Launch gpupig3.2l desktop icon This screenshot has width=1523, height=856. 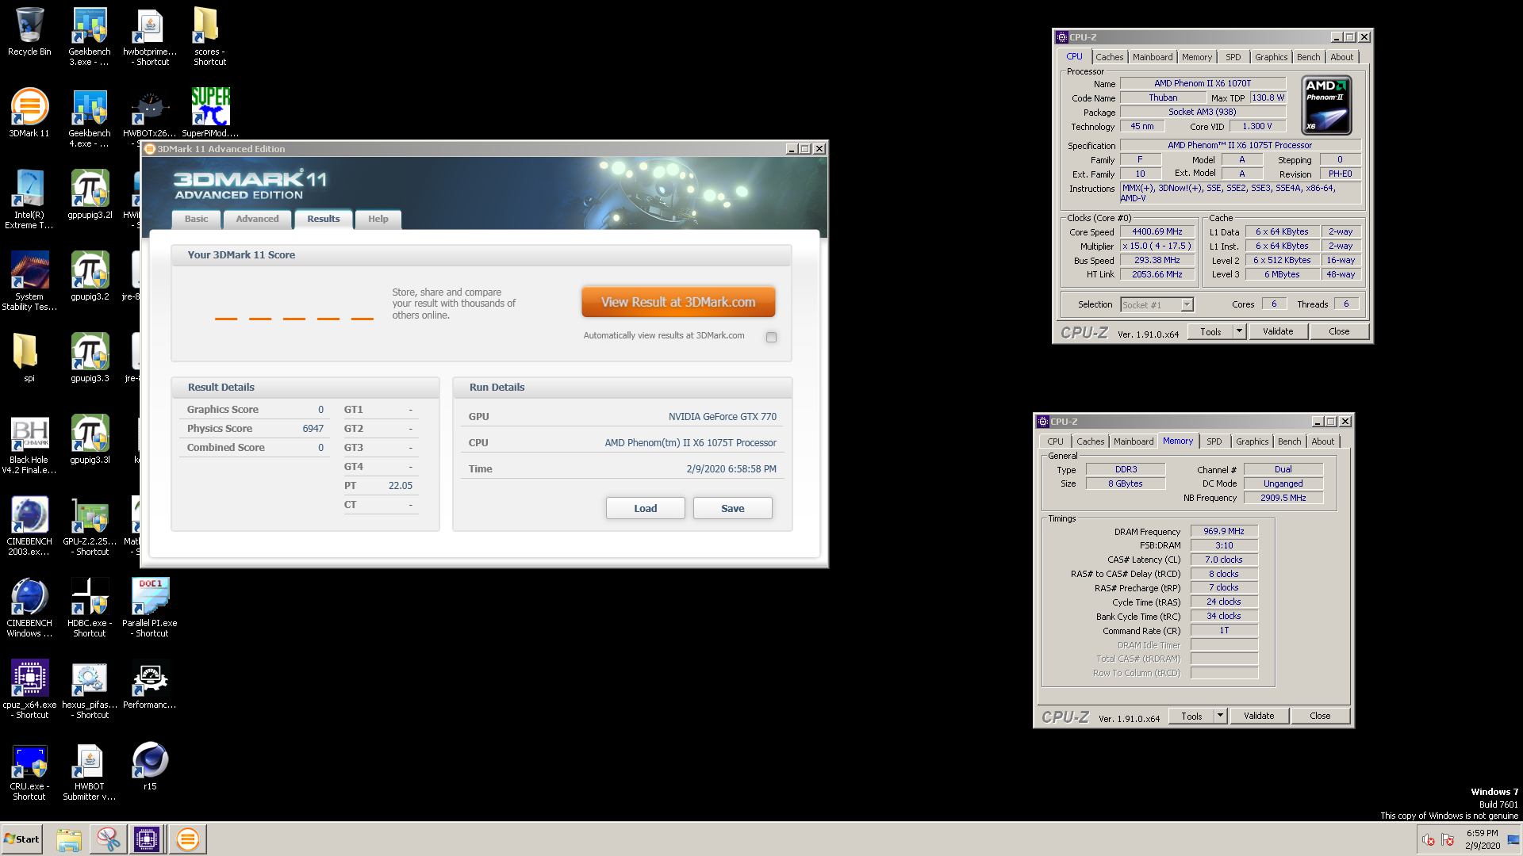pos(90,195)
